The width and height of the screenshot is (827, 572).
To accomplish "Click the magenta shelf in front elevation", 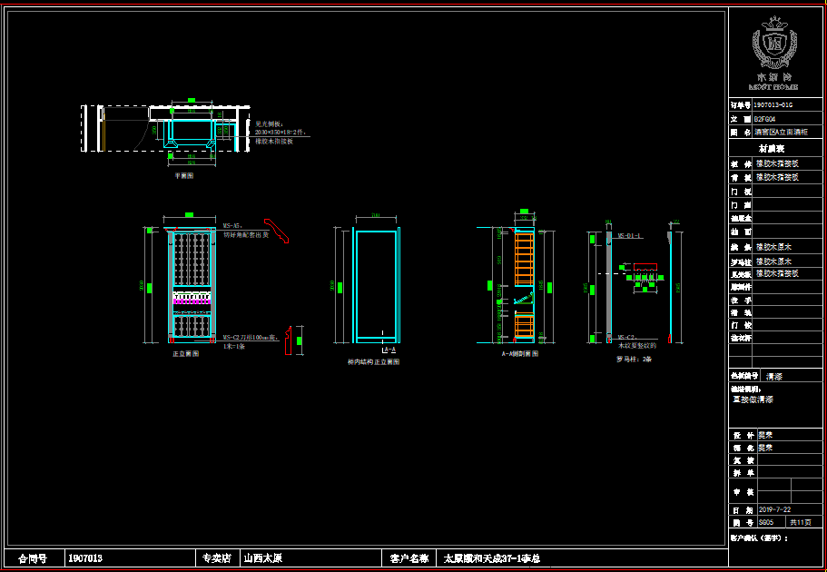I will 192,299.
